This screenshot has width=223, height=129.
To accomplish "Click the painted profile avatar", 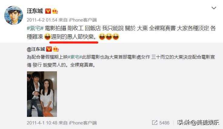I will [x=14, y=15].
